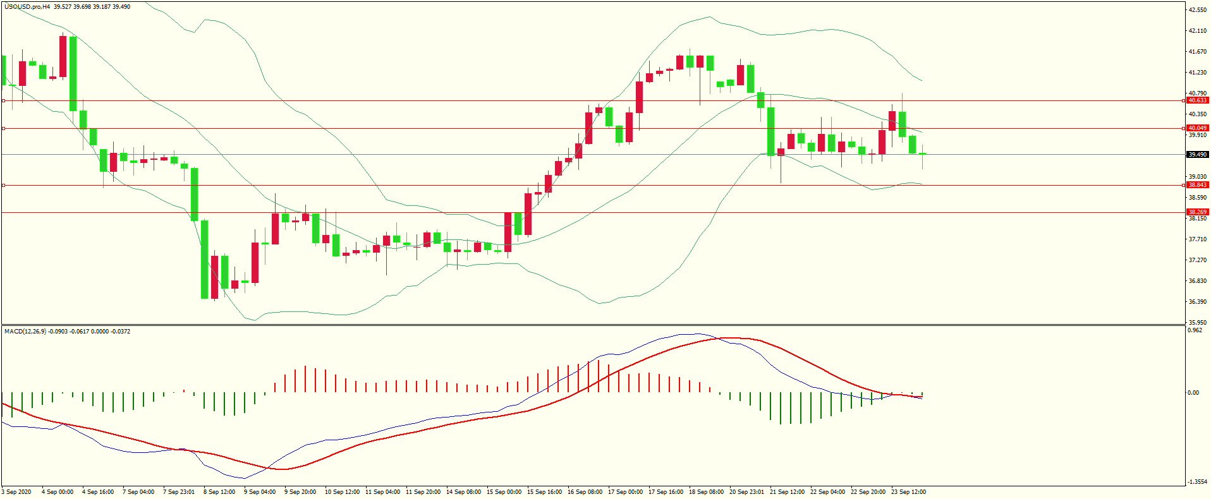Click the 42.550 price axis label
This screenshot has width=1211, height=499.
point(1198,10)
